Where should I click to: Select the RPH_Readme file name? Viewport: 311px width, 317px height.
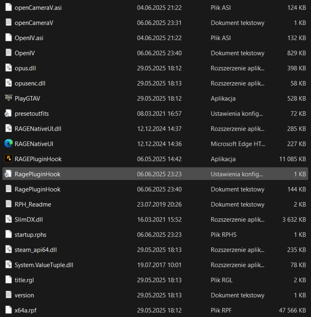tap(33, 205)
